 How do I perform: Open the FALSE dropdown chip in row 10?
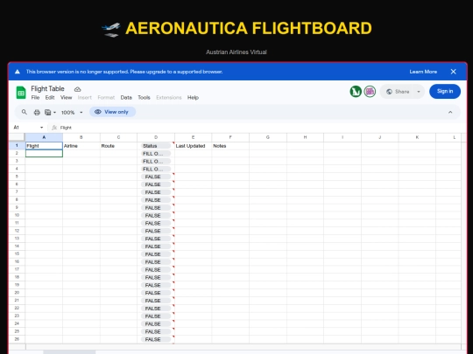[156, 216]
